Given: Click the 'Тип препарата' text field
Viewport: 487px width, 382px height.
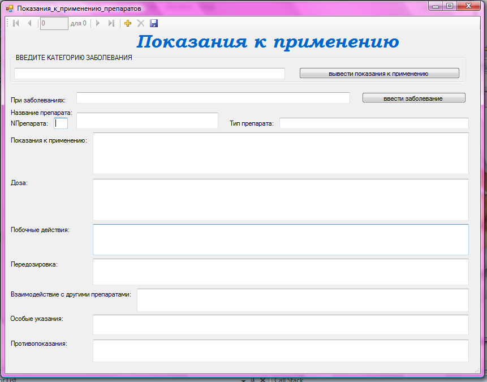Looking at the screenshot, I should coord(374,123).
